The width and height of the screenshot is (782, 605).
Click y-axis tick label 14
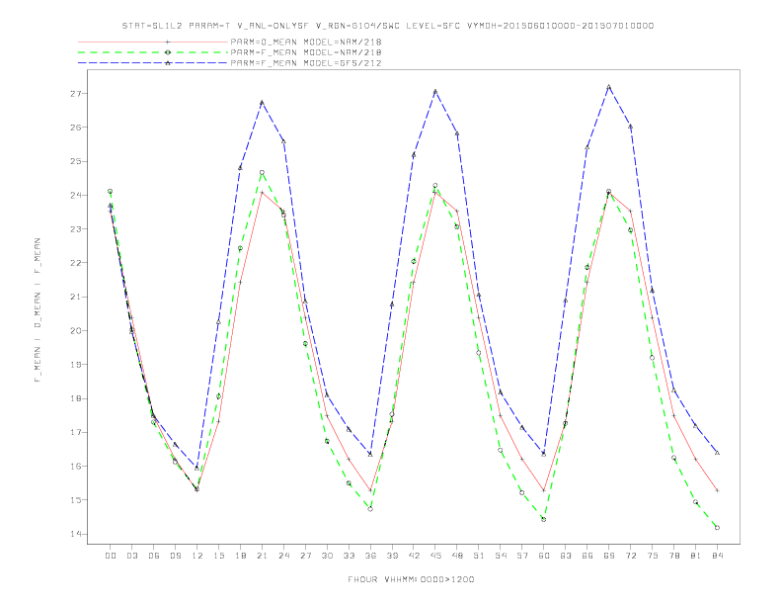(x=76, y=534)
